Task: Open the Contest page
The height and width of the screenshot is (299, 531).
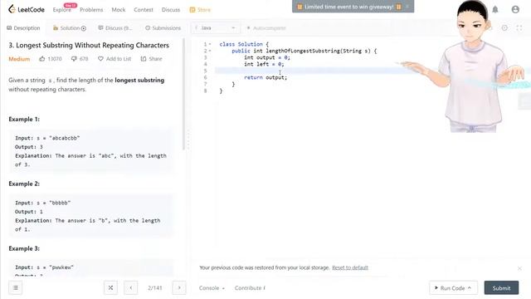Action: (144, 10)
